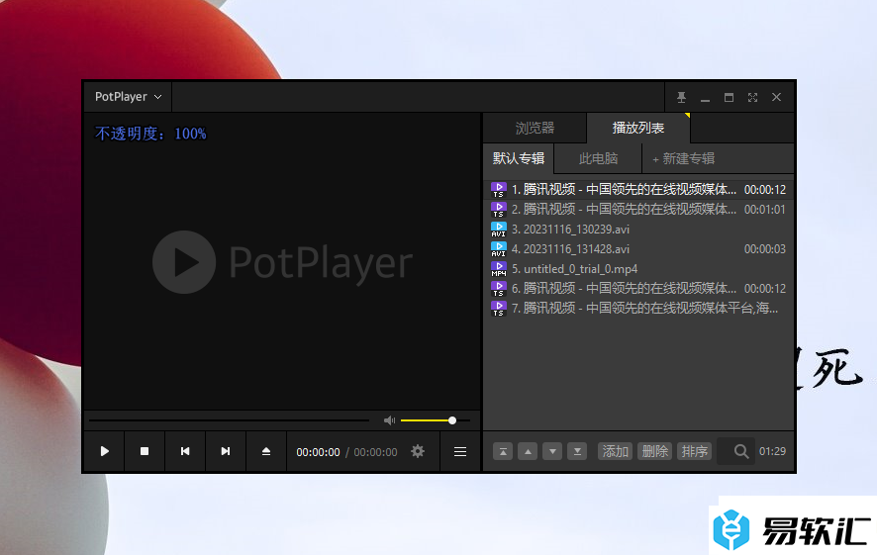Viewport: 877px width, 555px height.
Task: Click the TS file icon of item 1
Action: tap(498, 190)
